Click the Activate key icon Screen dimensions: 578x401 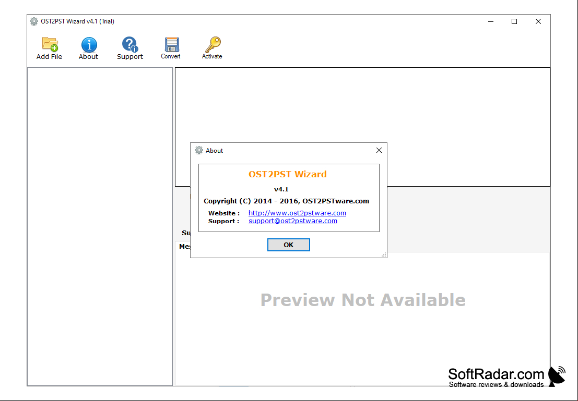(213, 44)
